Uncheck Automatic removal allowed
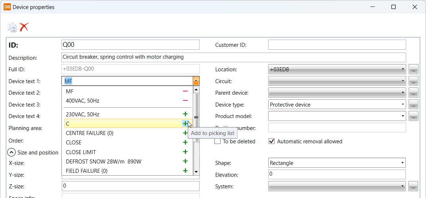 [x=272, y=141]
